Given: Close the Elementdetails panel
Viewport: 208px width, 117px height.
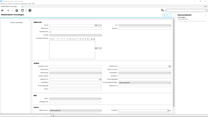Looking at the screenshot, I should click(206, 15).
